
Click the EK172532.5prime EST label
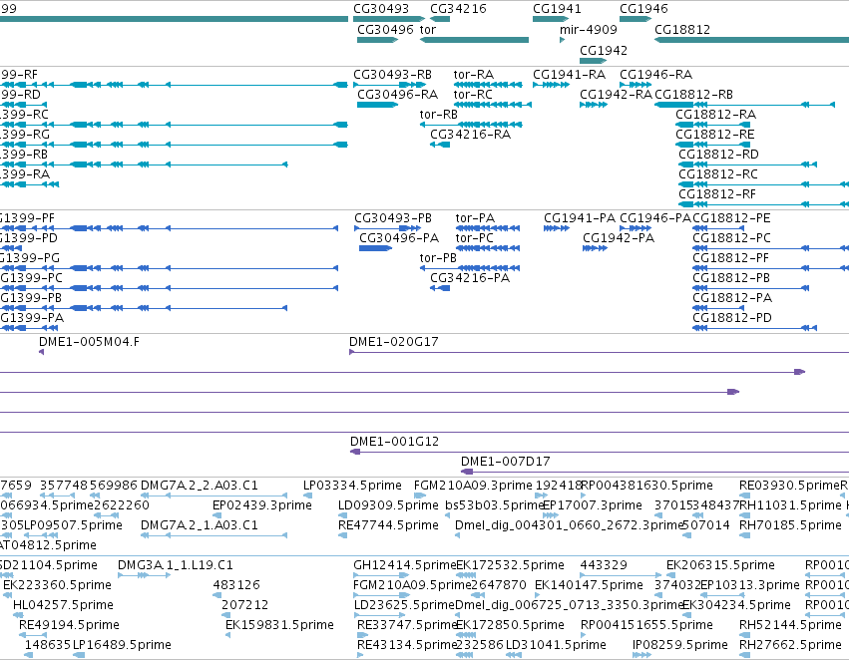(511, 565)
